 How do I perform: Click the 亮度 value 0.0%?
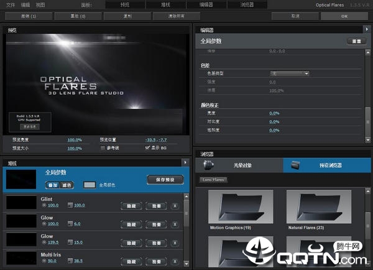point(274,113)
